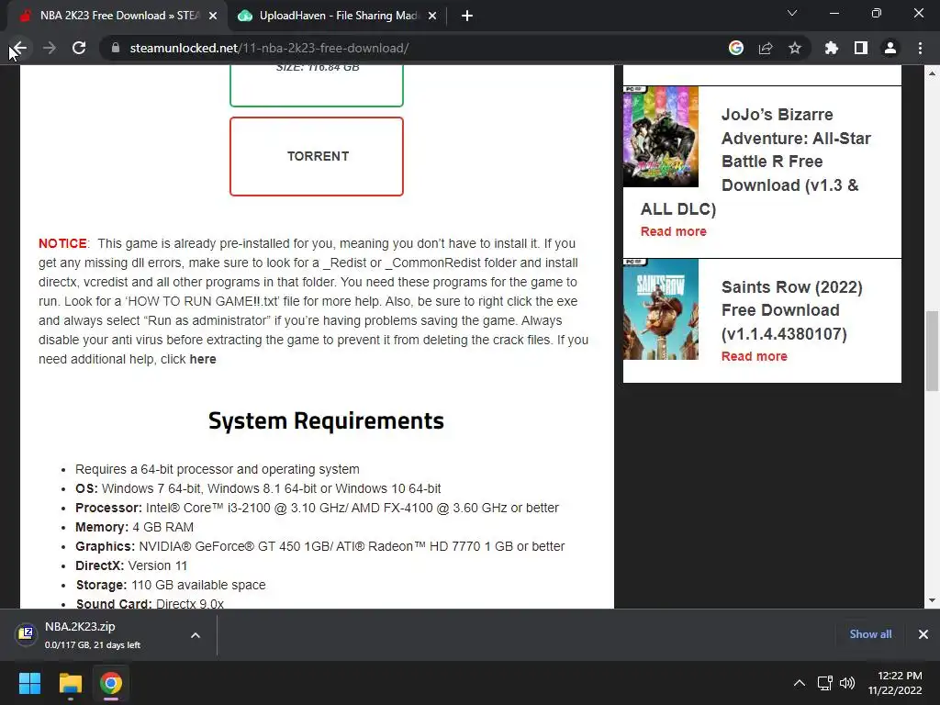Restore down the Chrome window

click(877, 13)
